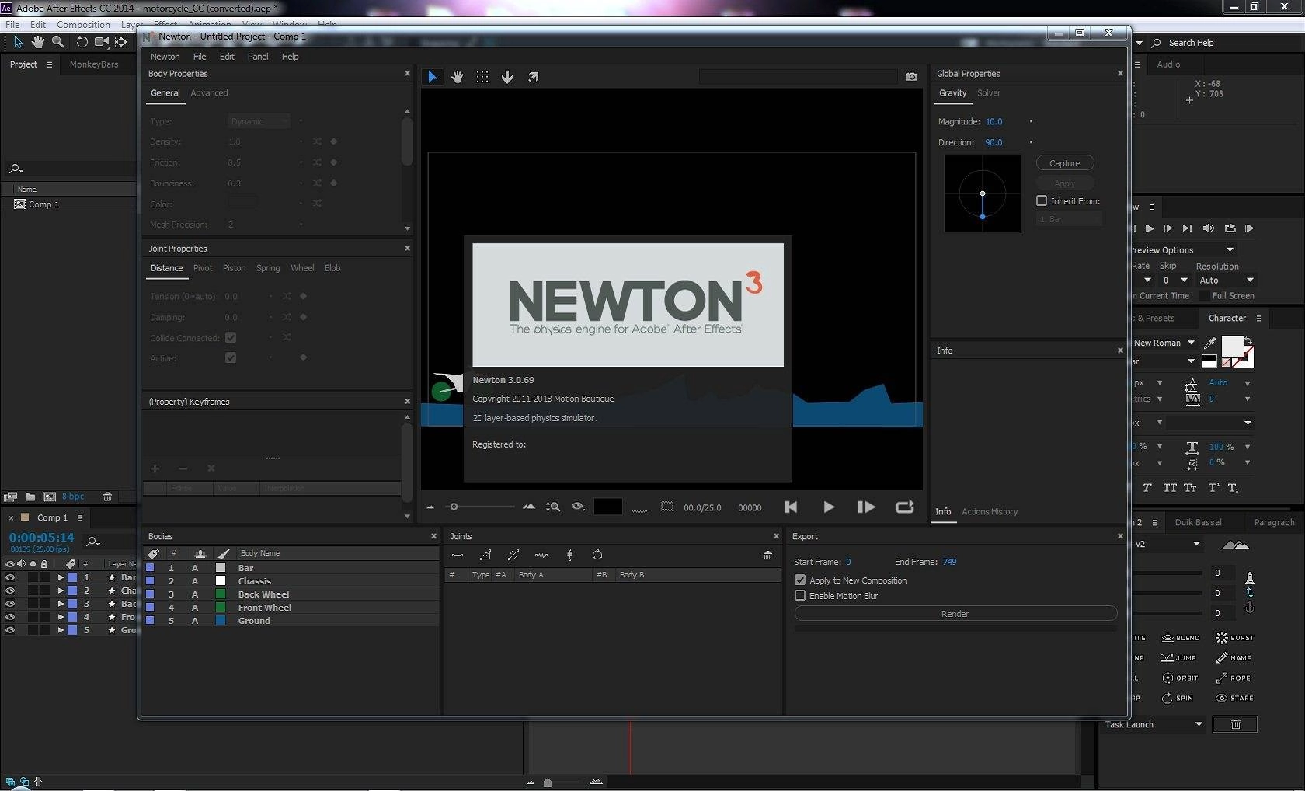Select the After Effects Zoom tool
Screen dimensions: 1305x791
(x=58, y=42)
